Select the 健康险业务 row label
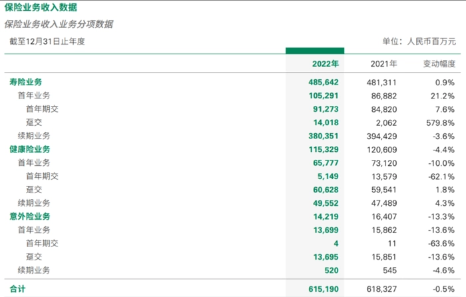 (30, 150)
